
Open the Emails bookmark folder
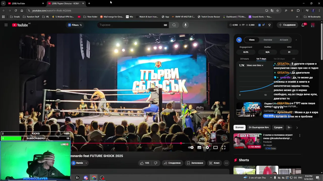pos(15,17)
